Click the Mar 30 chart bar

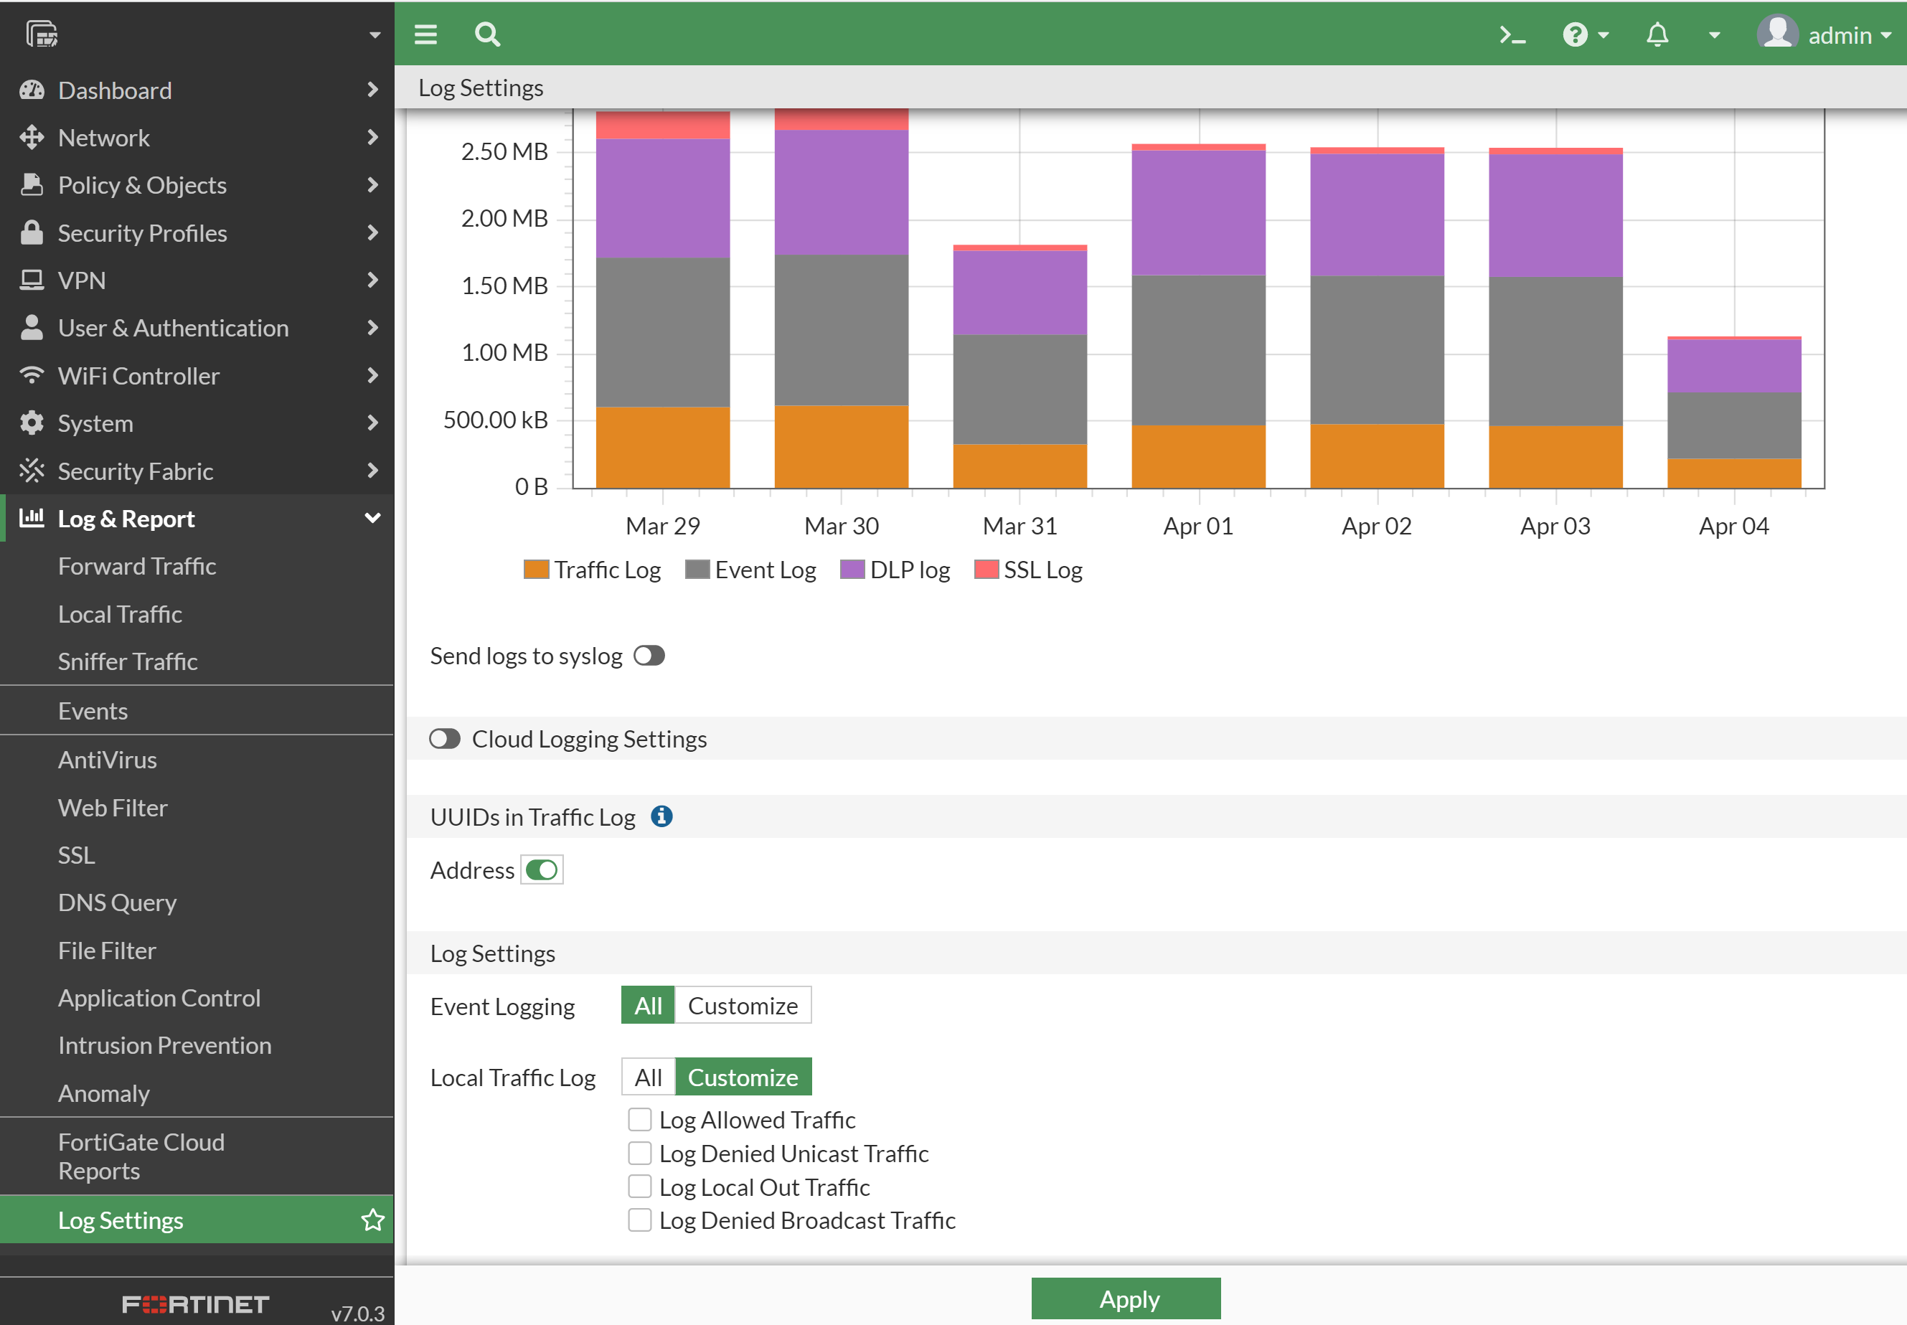(841, 332)
